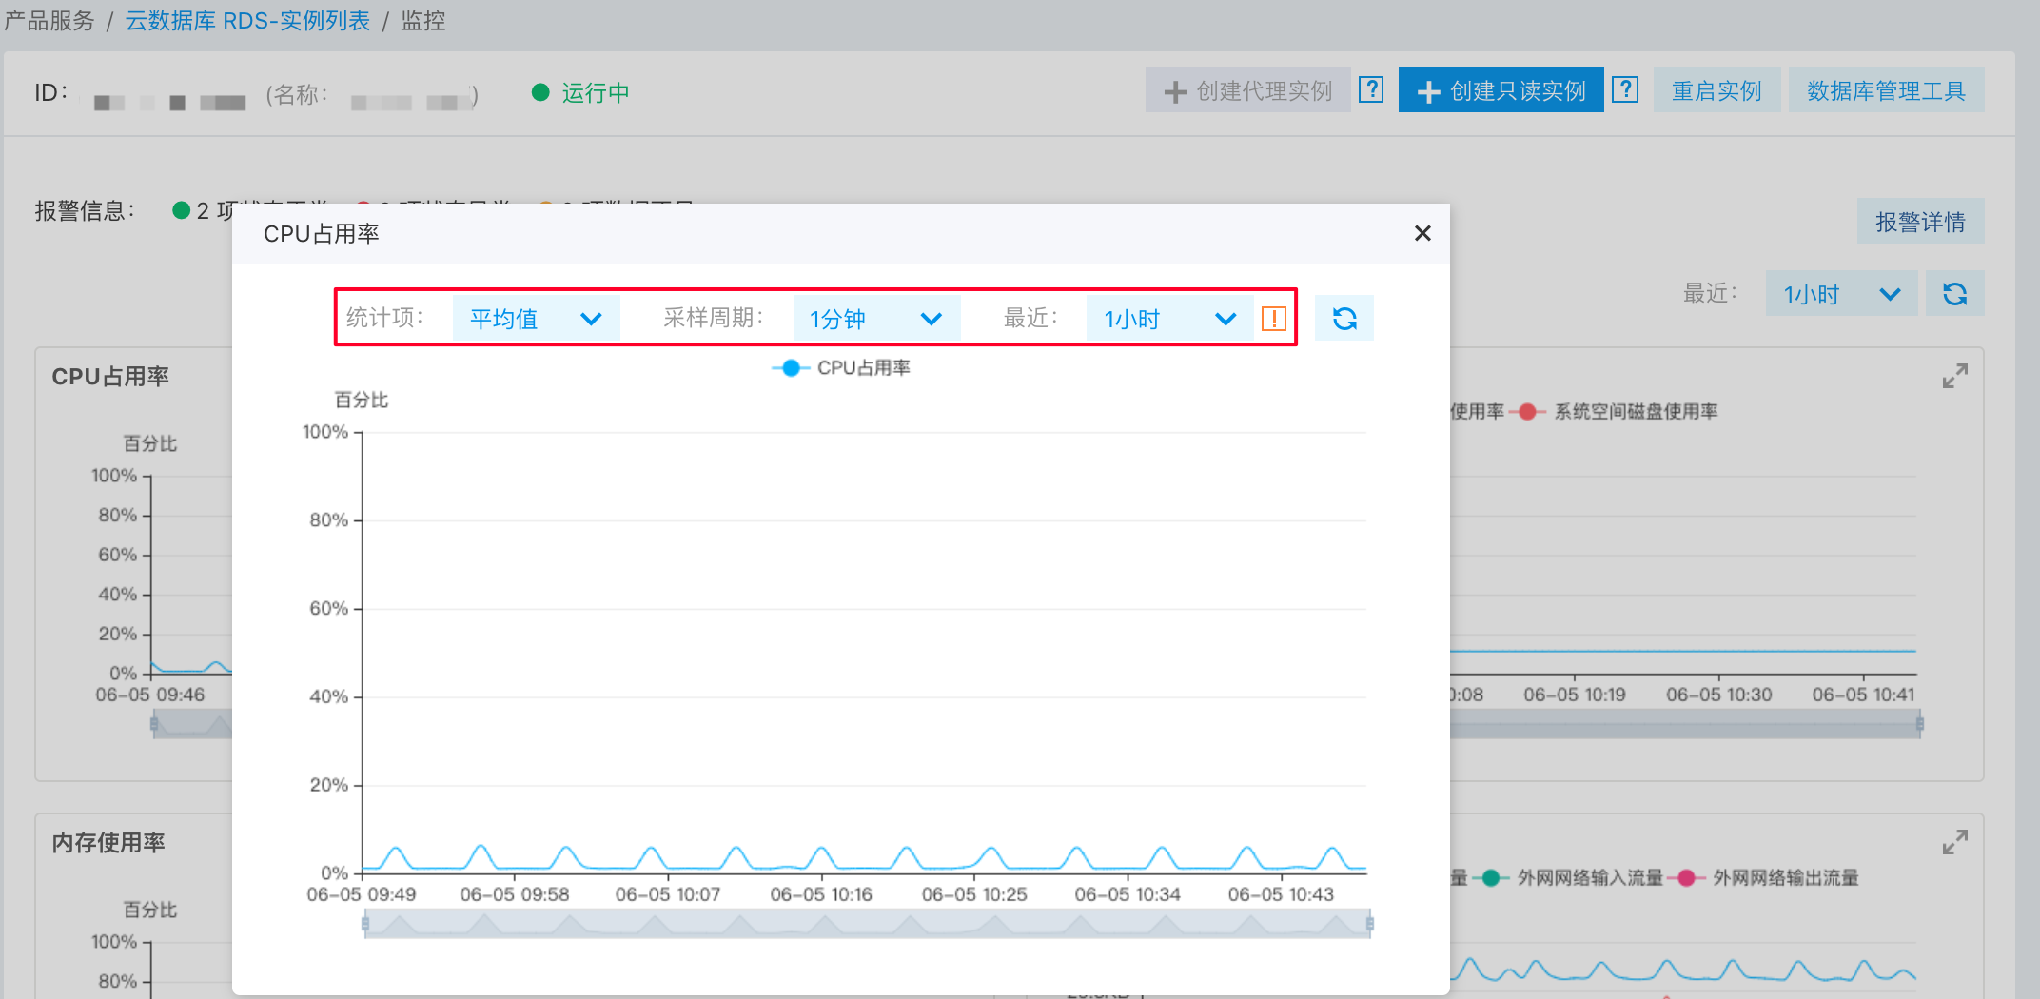Screen dimensions: 2040x999
Task: Toggle the CPU占用率 legend series in the dialog
Action: tap(841, 368)
